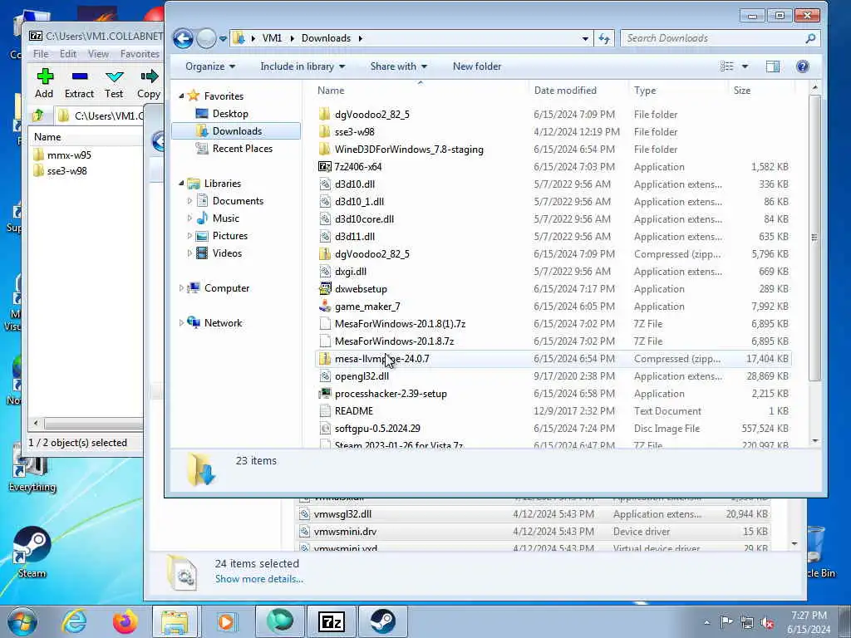This screenshot has width=851, height=638.
Task: Select Pictures library
Action: [230, 235]
